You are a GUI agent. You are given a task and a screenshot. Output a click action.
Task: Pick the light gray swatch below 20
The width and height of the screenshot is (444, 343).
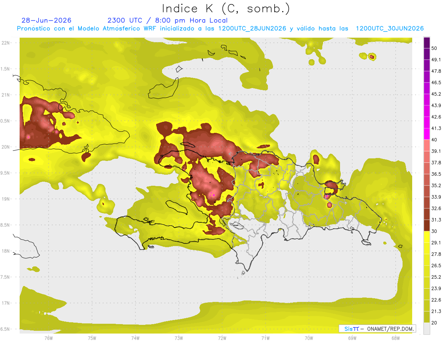click(x=427, y=328)
